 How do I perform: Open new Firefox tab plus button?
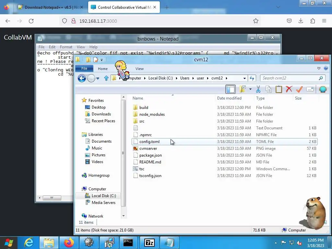(x=167, y=7)
